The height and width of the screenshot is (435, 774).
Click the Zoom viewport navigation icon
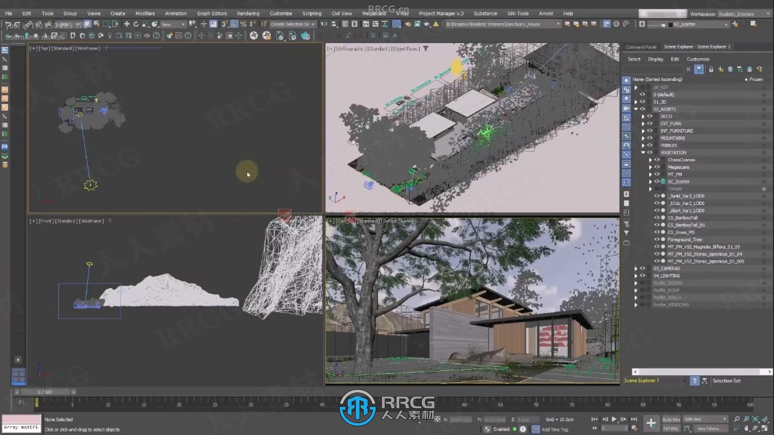coord(737,419)
